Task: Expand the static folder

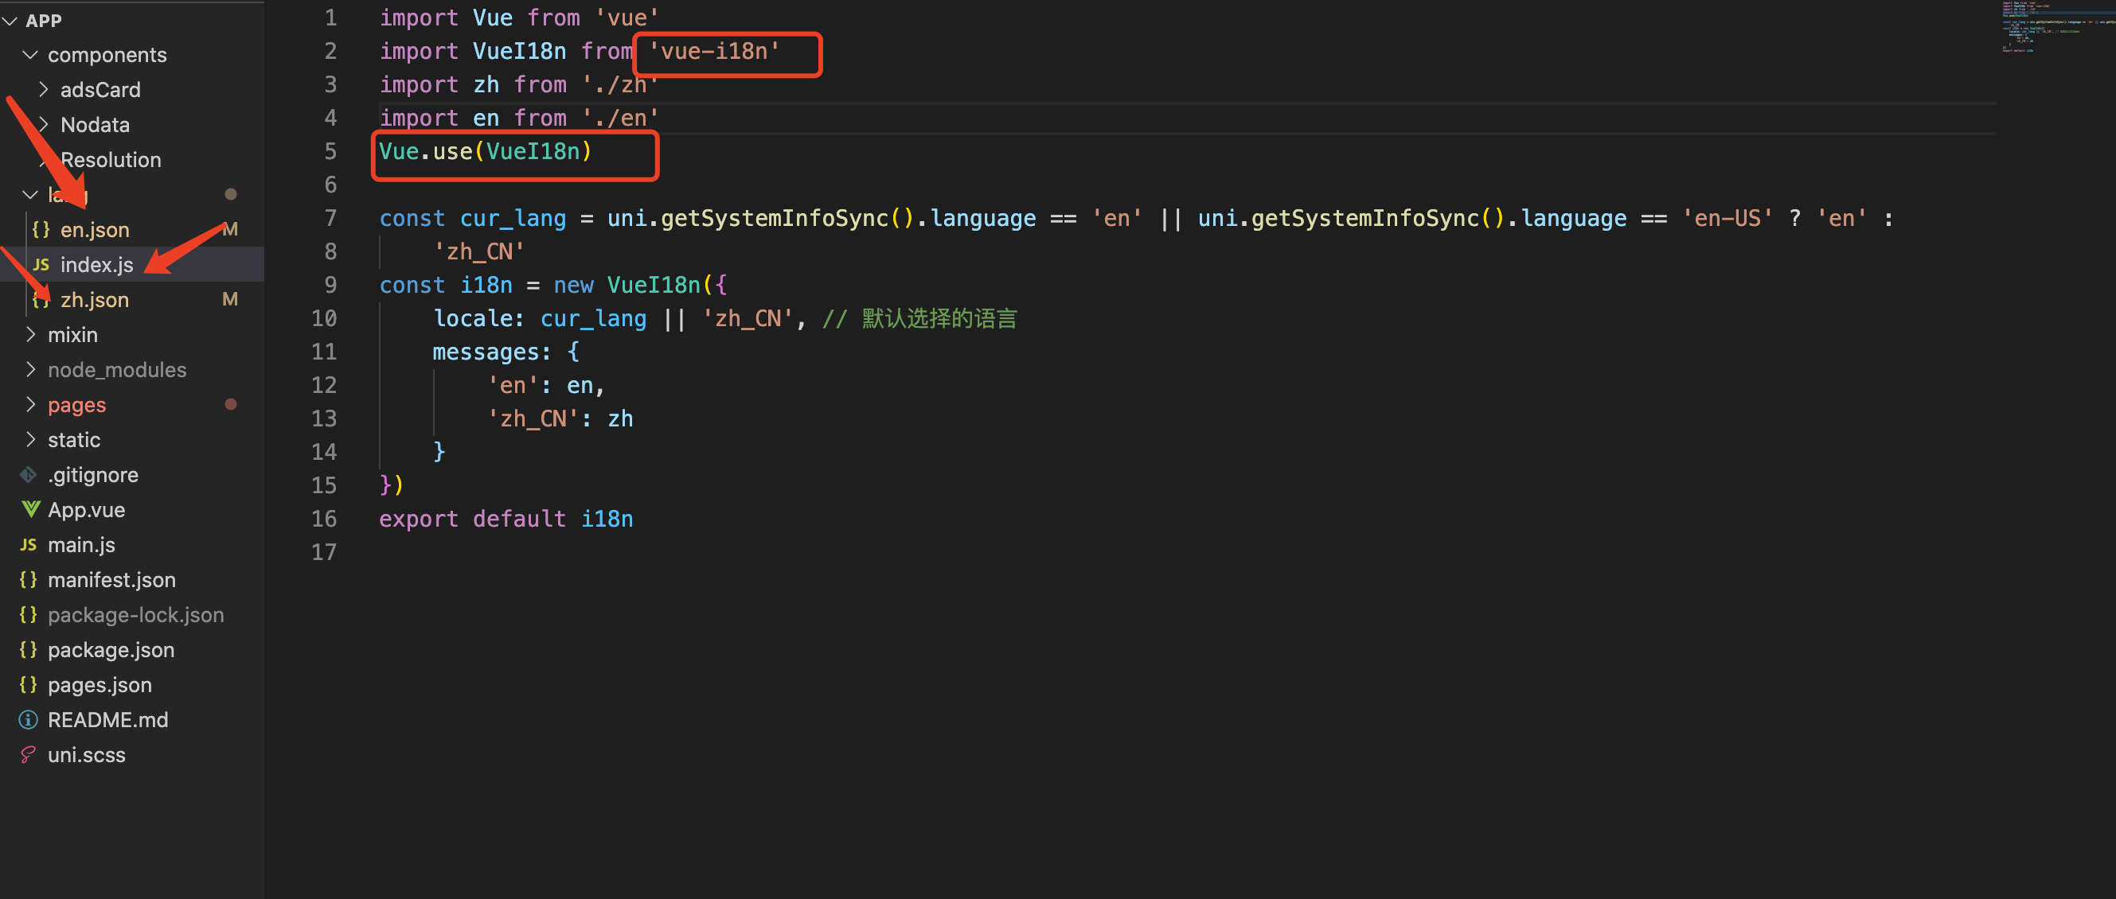Action: [30, 439]
